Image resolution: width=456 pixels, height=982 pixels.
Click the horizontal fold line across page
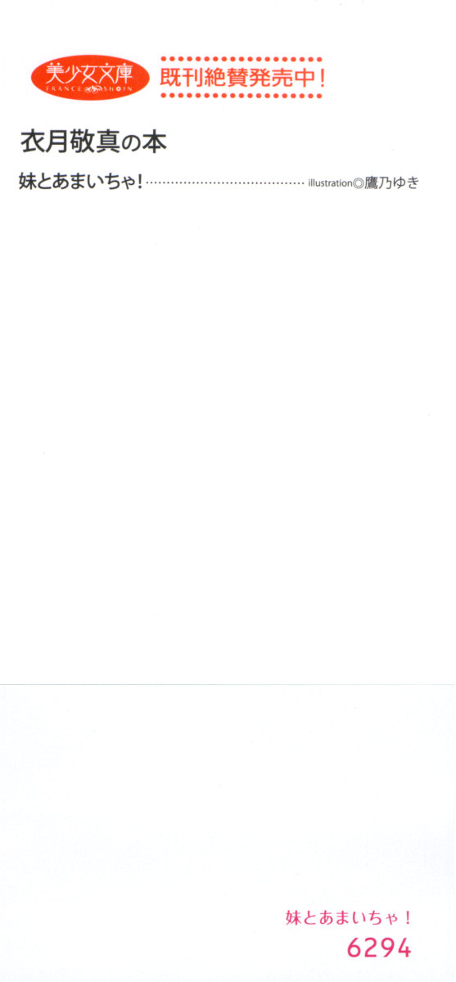[228, 684]
